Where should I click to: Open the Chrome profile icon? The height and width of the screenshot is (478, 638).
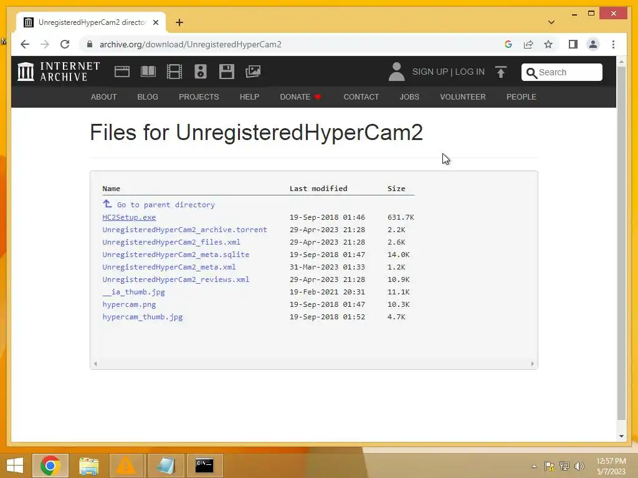click(x=593, y=44)
